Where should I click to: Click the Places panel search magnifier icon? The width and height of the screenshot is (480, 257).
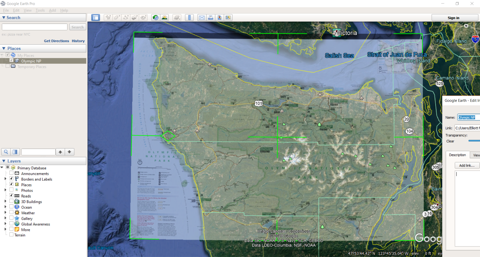pyautogui.click(x=6, y=152)
